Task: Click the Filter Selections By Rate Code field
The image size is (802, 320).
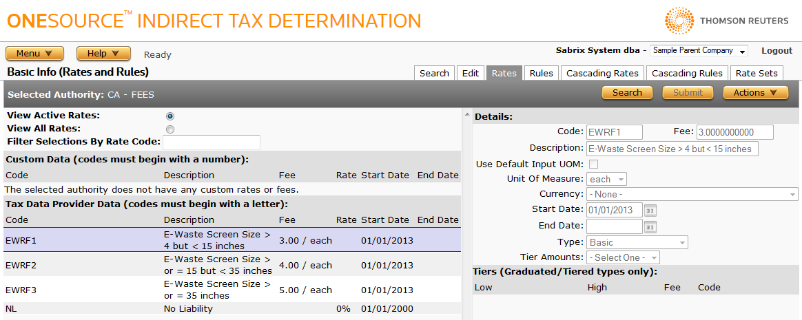Action: point(212,142)
